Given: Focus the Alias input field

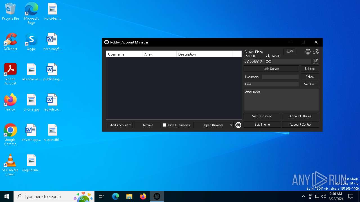Looking at the screenshot, I should [271, 84].
